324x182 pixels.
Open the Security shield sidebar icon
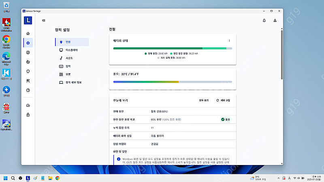(28, 72)
